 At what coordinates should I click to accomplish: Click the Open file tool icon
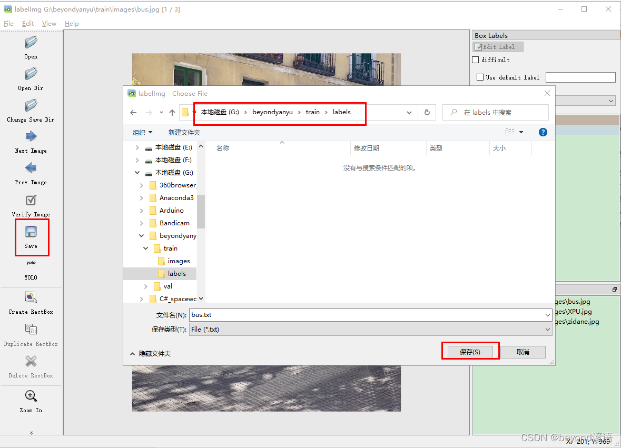click(x=31, y=43)
